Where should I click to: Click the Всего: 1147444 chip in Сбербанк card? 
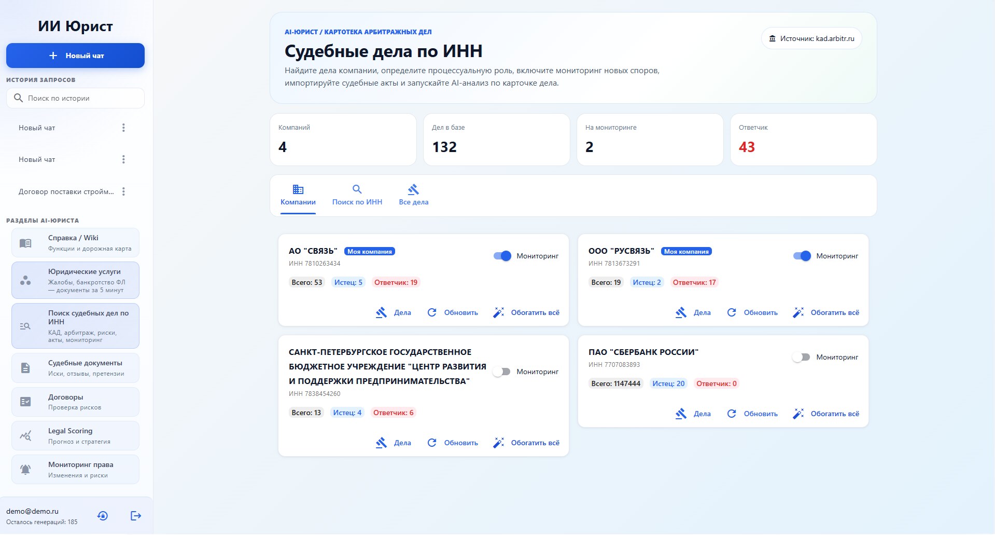point(616,383)
